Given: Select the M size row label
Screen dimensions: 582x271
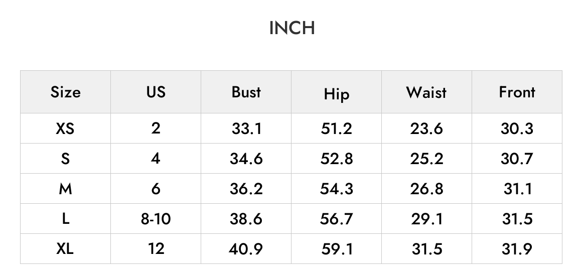Looking at the screenshot, I should pyautogui.click(x=65, y=189).
